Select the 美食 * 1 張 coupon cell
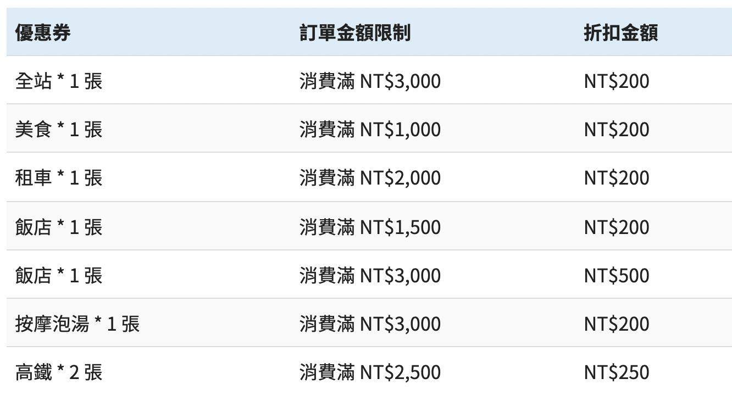Image resolution: width=732 pixels, height=401 pixels. tap(59, 130)
